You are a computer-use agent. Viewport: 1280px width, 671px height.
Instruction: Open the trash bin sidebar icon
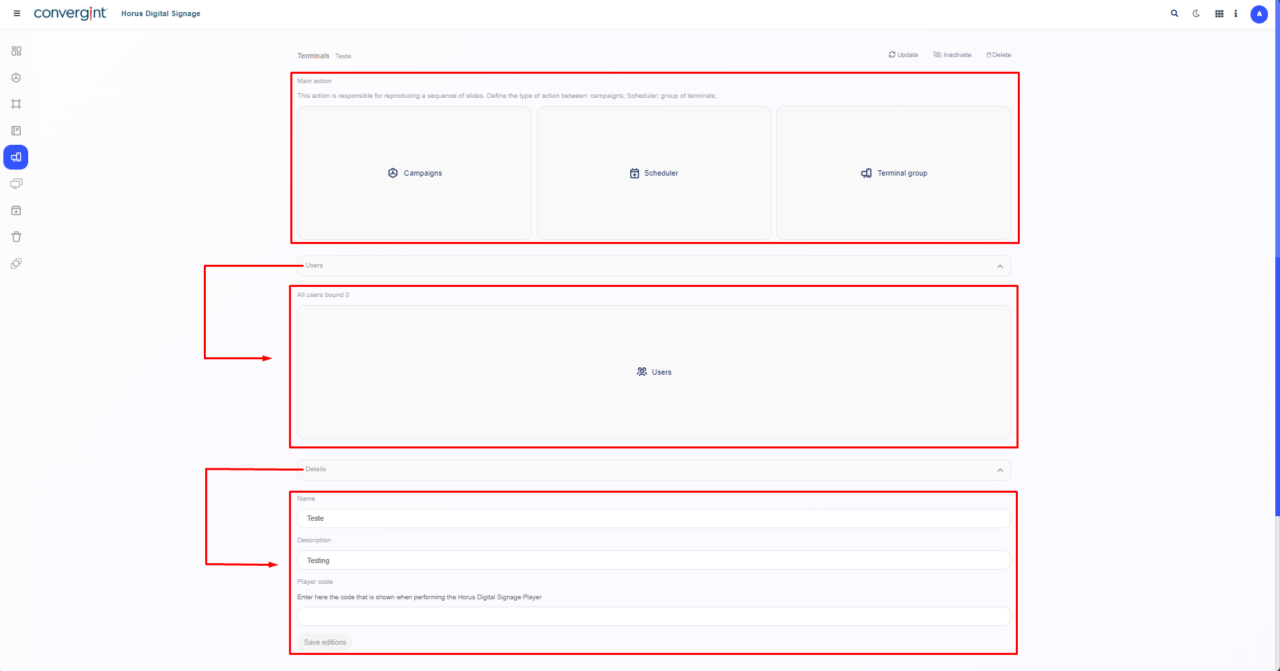pyautogui.click(x=16, y=237)
